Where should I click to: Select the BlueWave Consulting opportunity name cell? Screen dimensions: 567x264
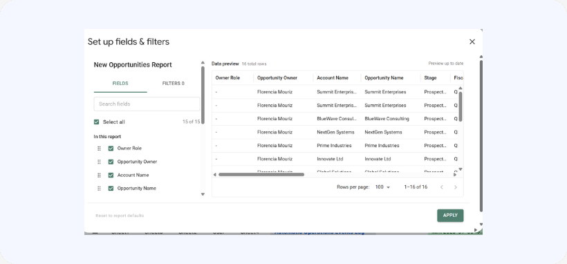[x=387, y=119]
